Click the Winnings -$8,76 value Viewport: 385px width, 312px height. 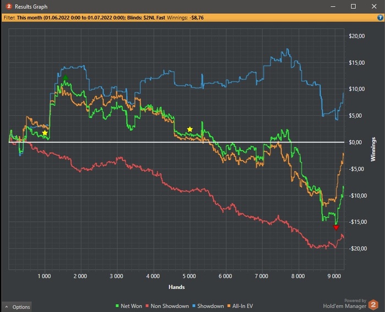[x=196, y=18]
